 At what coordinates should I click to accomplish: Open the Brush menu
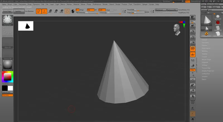10,4
